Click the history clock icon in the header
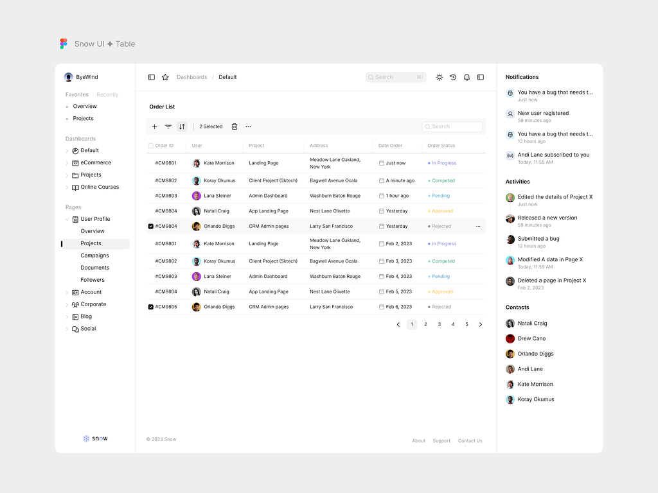The height and width of the screenshot is (493, 658). point(453,77)
